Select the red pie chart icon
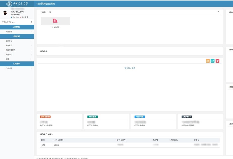233x159 pixels. pyautogui.click(x=217, y=61)
